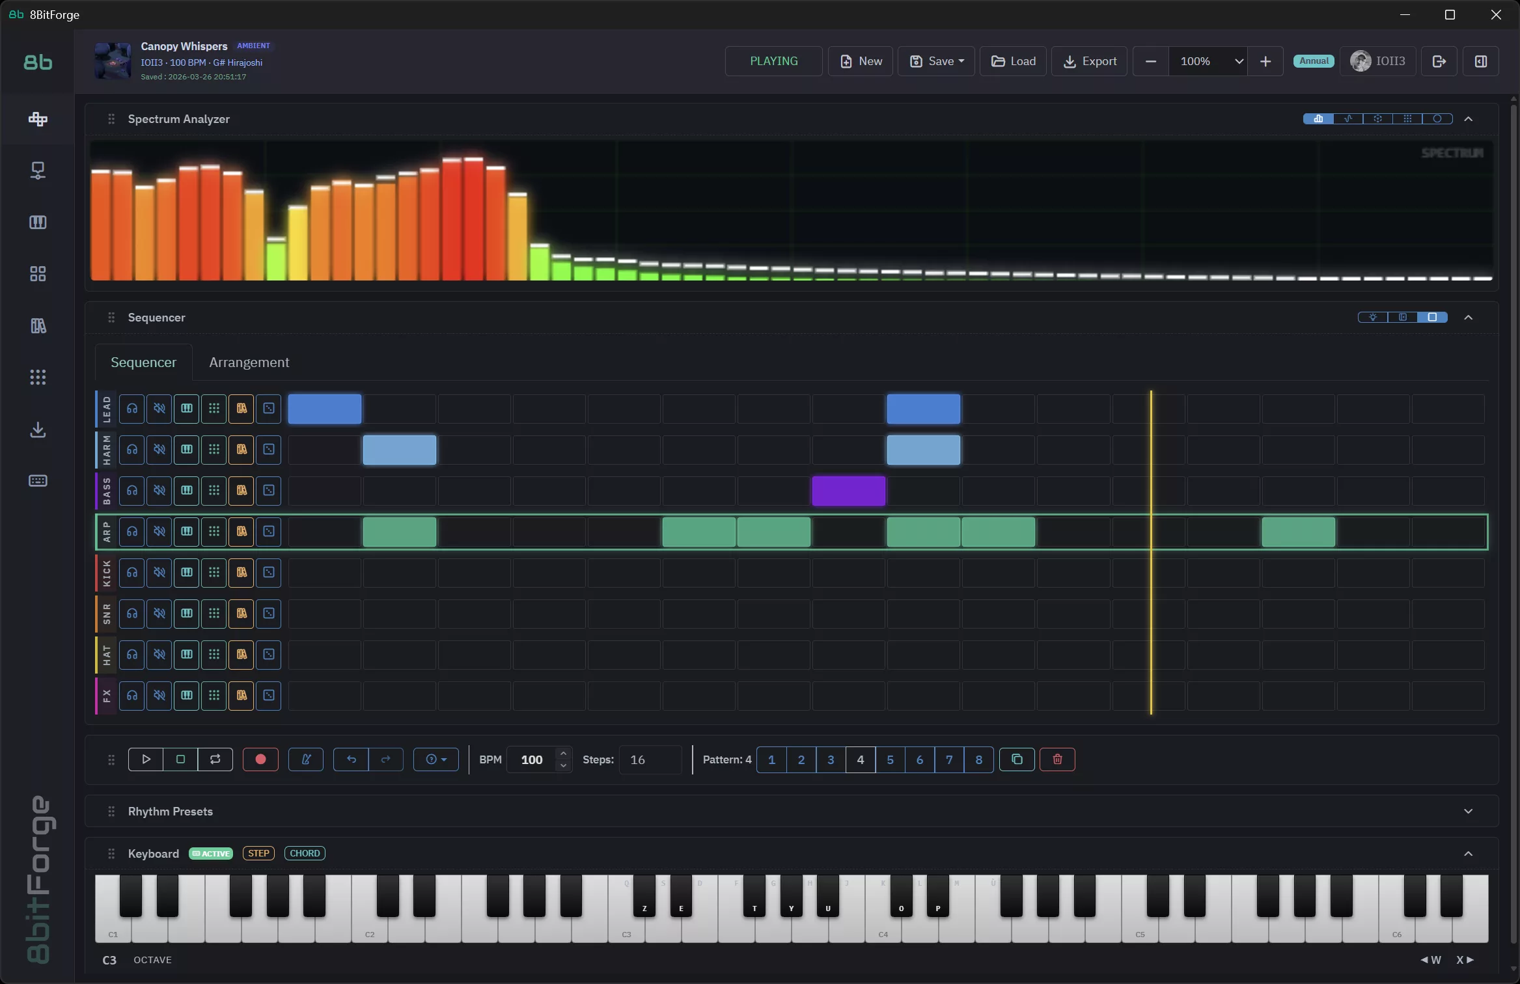This screenshot has width=1520, height=984.
Task: Mute the KICK track speaker icon
Action: tap(159, 573)
